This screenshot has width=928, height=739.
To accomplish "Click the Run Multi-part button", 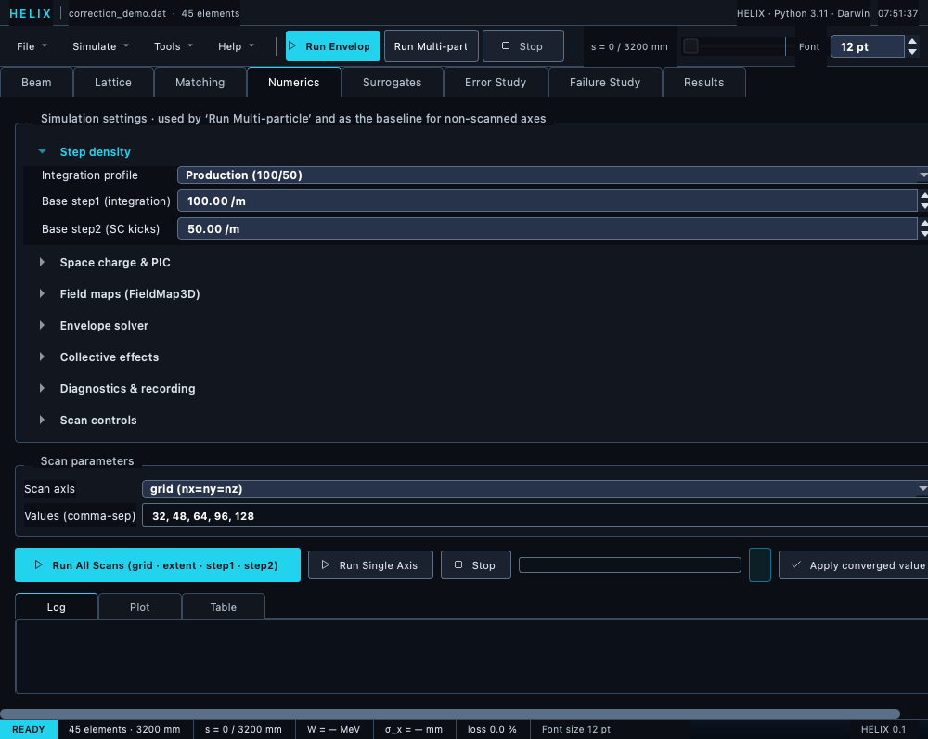I will click(431, 46).
